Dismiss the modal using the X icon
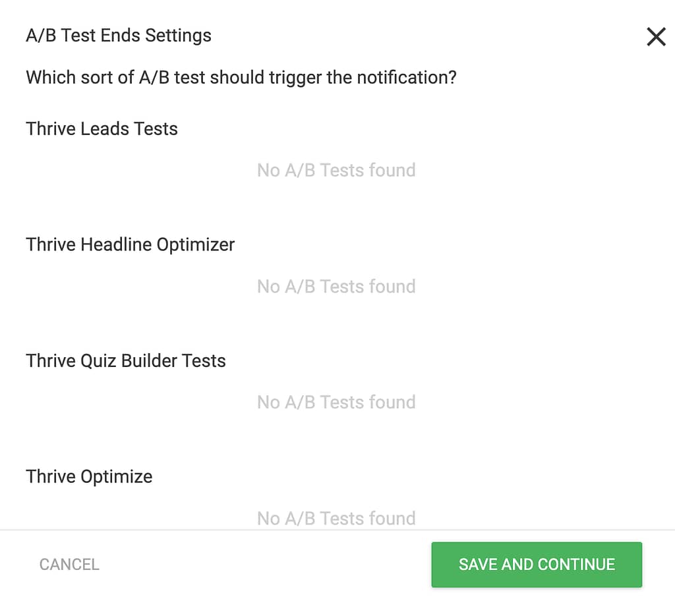This screenshot has width=675, height=597. (x=656, y=37)
